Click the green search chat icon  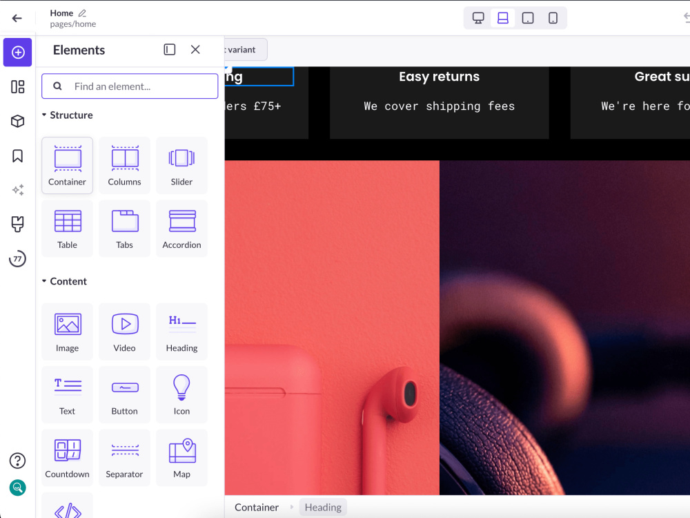[18, 488]
